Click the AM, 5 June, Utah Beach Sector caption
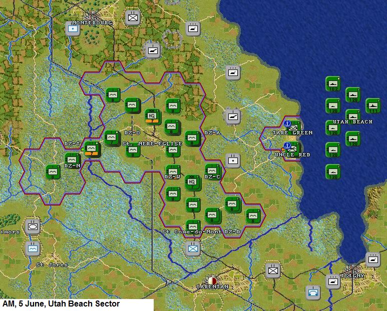The height and width of the screenshot is (311, 387). (61, 304)
